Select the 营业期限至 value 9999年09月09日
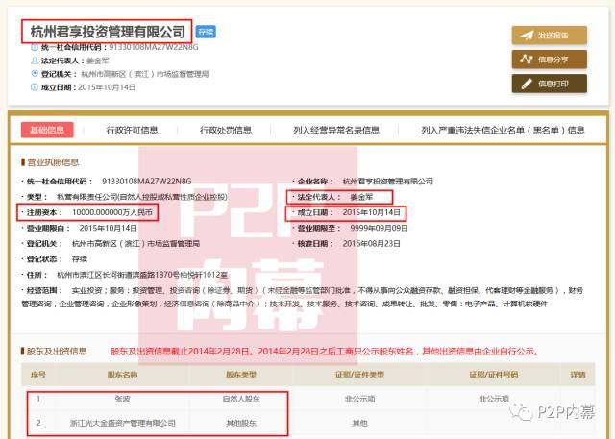Image resolution: width=615 pixels, height=439 pixels. (379, 228)
